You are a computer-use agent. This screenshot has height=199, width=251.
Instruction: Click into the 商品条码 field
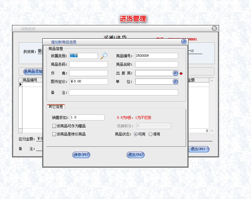pyautogui.click(x=88, y=64)
